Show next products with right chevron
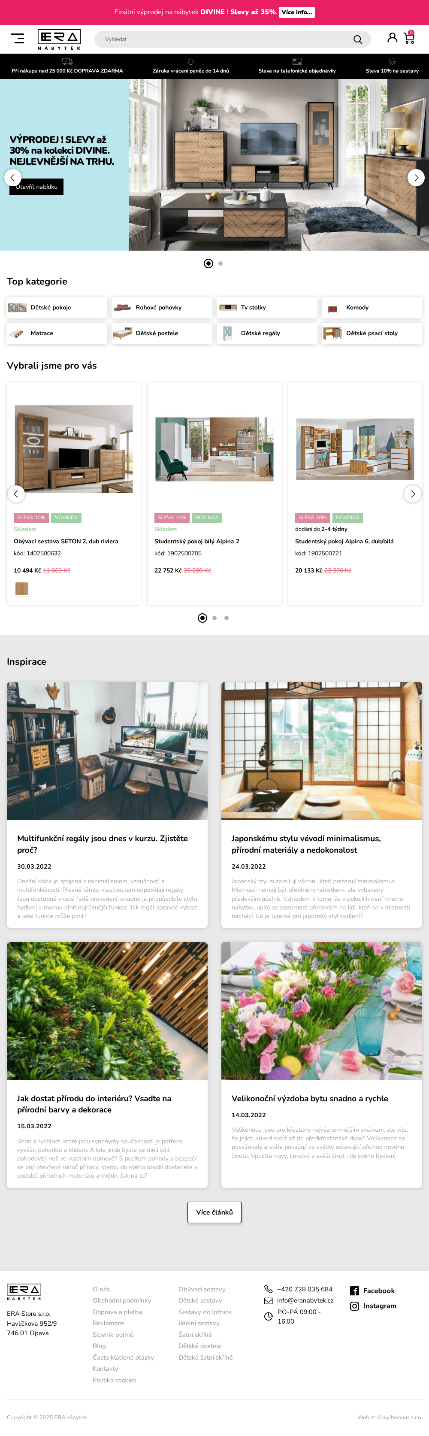The width and height of the screenshot is (429, 1436). point(412,494)
